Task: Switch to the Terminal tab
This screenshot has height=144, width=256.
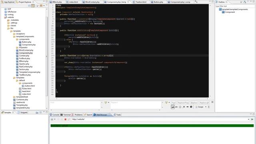Action: (66, 115)
